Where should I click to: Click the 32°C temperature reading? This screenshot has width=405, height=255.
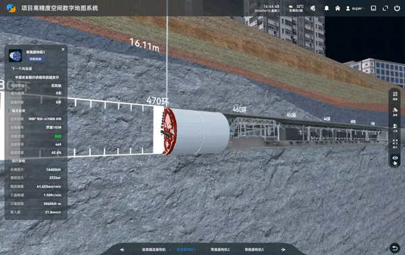tap(300, 7)
